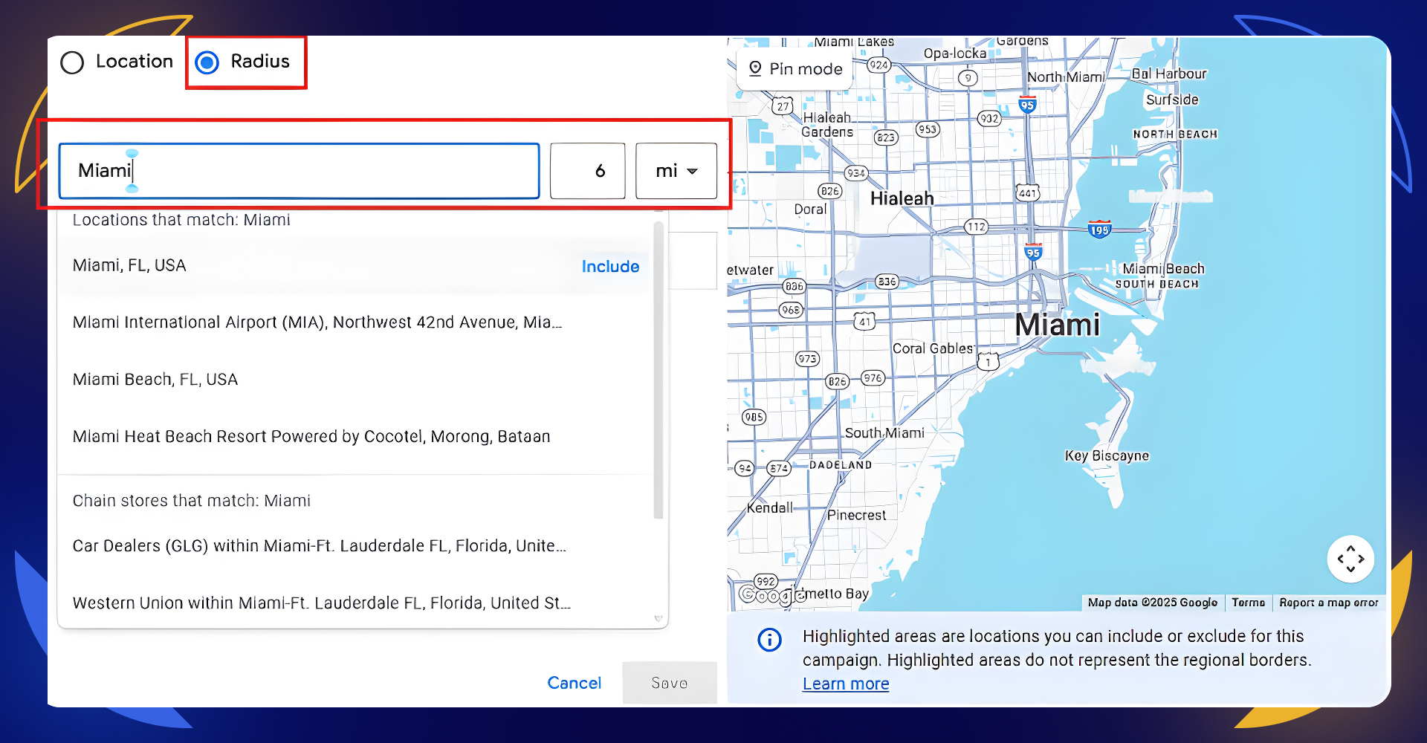Click the Cancel button
This screenshot has width=1427, height=743.
574,683
